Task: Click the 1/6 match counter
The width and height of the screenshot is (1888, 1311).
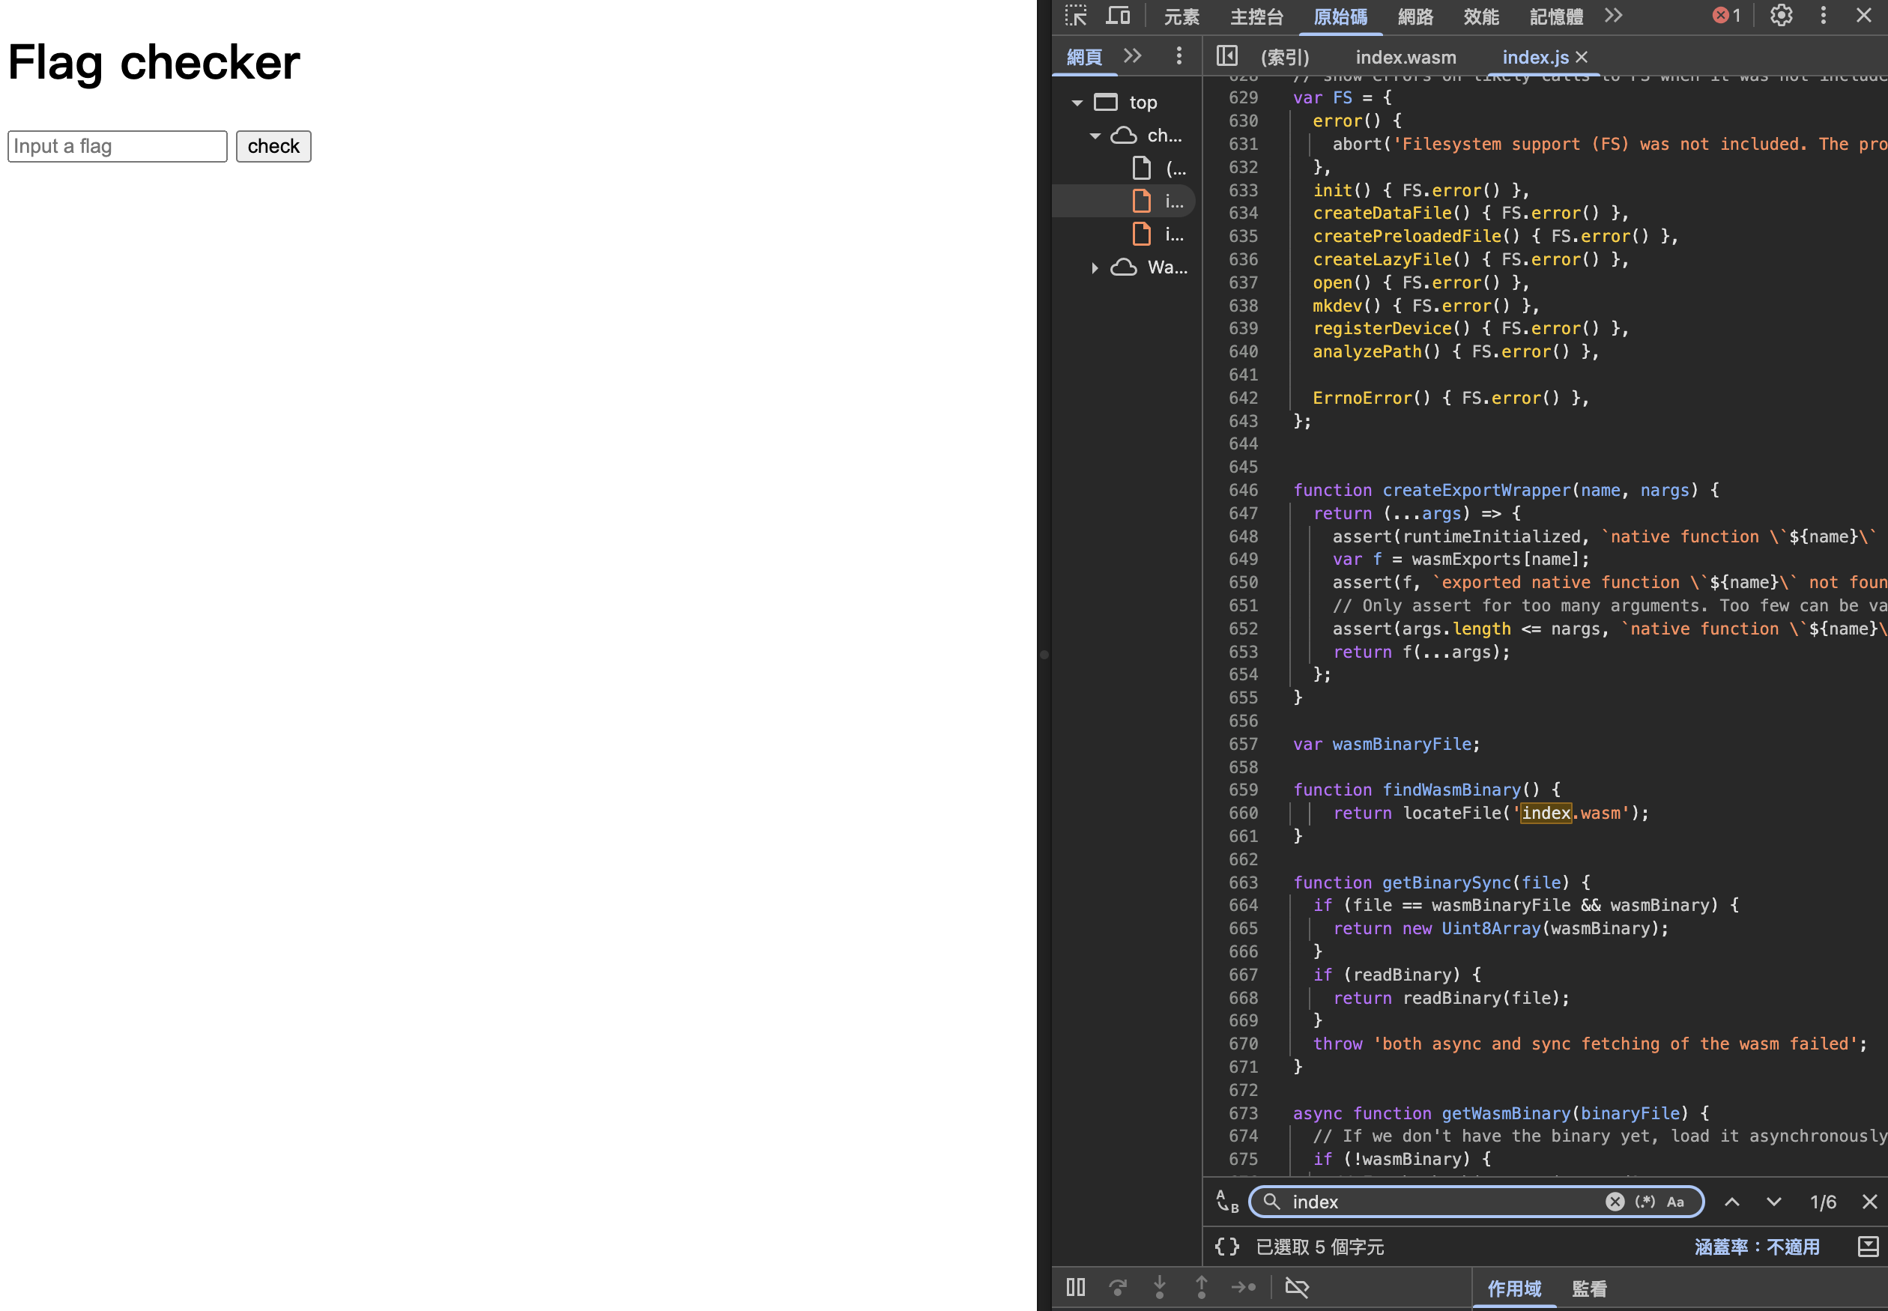Action: coord(1822,1201)
